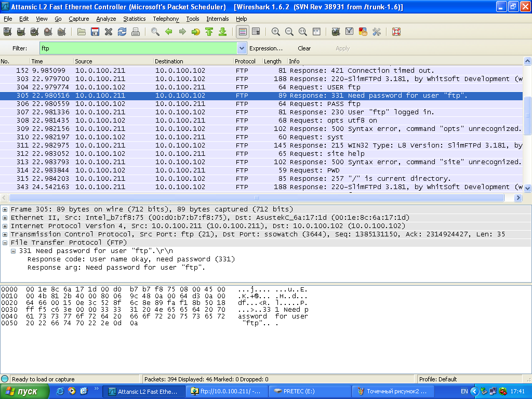Open the list of capture interfaces
Image resolution: width=532 pixels, height=399 pixels.
[7, 32]
